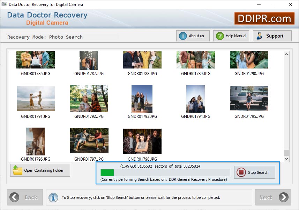Click the file name GNDR01786.JPG
Viewport: 299px width, 210px height.
point(36,74)
